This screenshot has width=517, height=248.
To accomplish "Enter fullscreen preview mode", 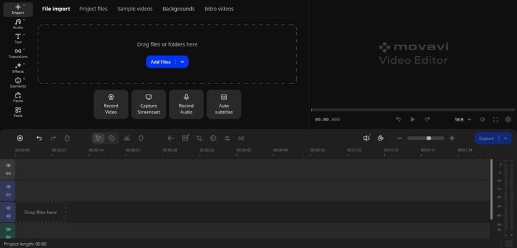I will (495, 120).
